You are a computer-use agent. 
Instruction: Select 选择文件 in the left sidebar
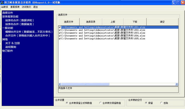coord(8,13)
